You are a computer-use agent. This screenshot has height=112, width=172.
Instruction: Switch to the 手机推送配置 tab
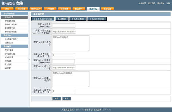click(x=78, y=19)
